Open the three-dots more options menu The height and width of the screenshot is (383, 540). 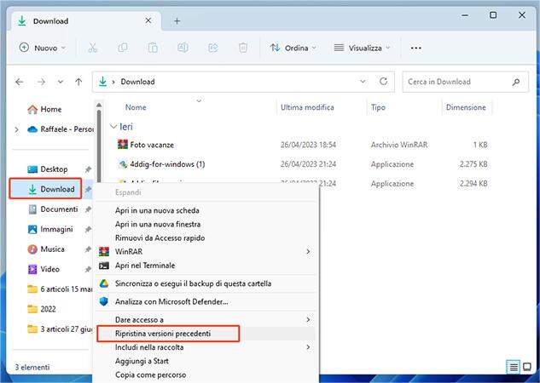pos(416,48)
